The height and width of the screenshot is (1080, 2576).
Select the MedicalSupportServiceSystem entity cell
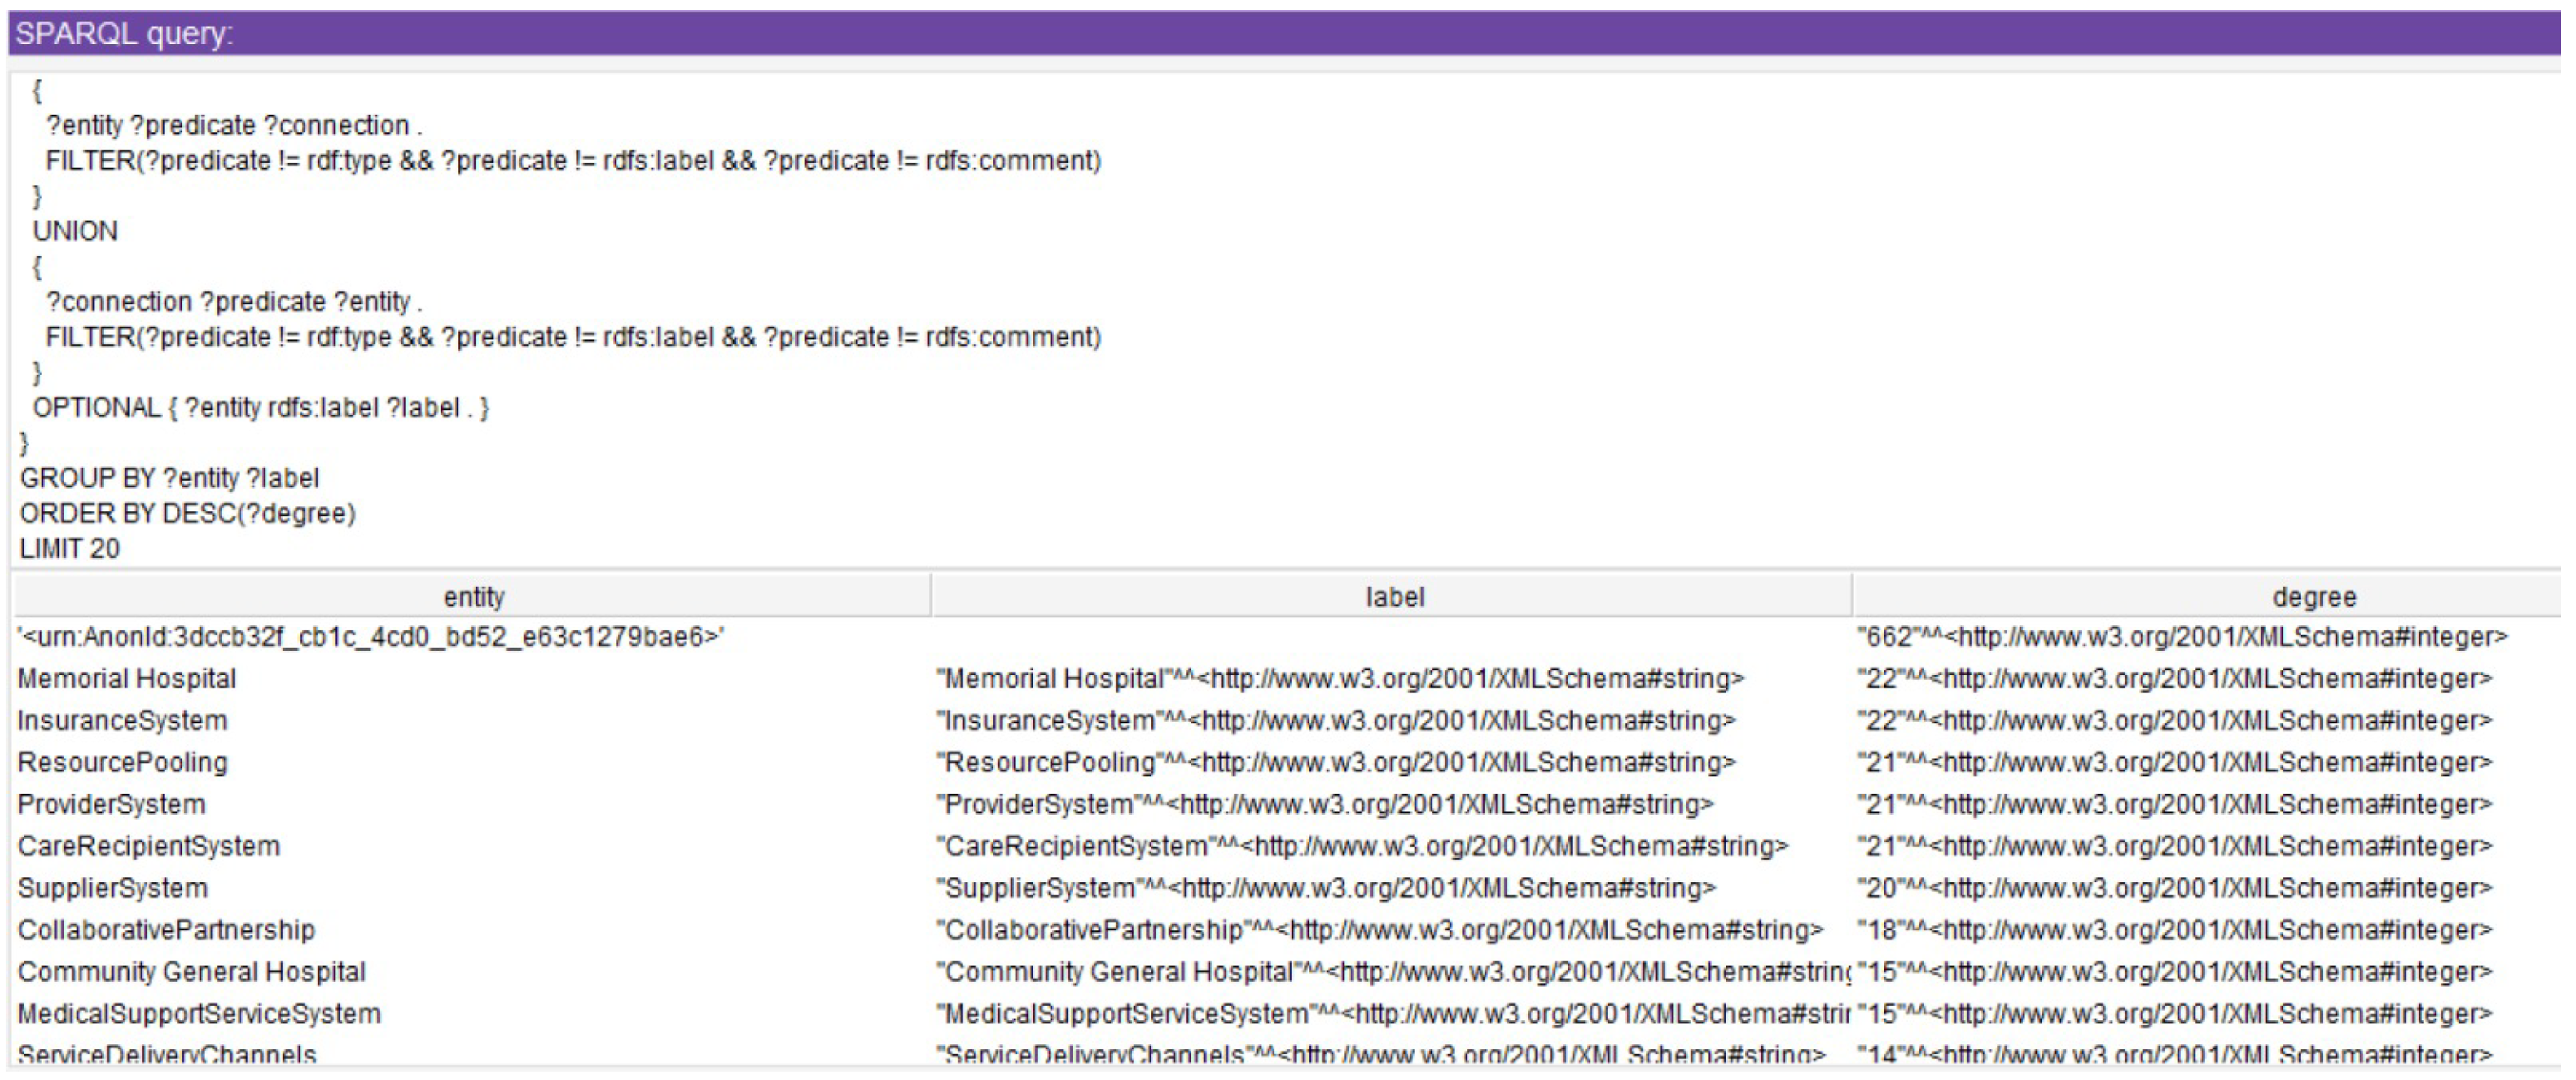(199, 1014)
